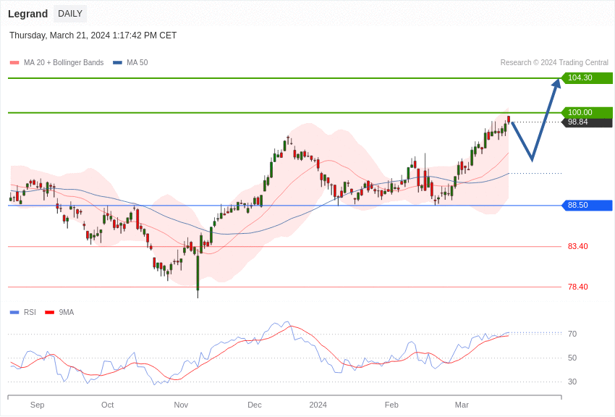Select the 2024 label on time axis

(x=318, y=405)
